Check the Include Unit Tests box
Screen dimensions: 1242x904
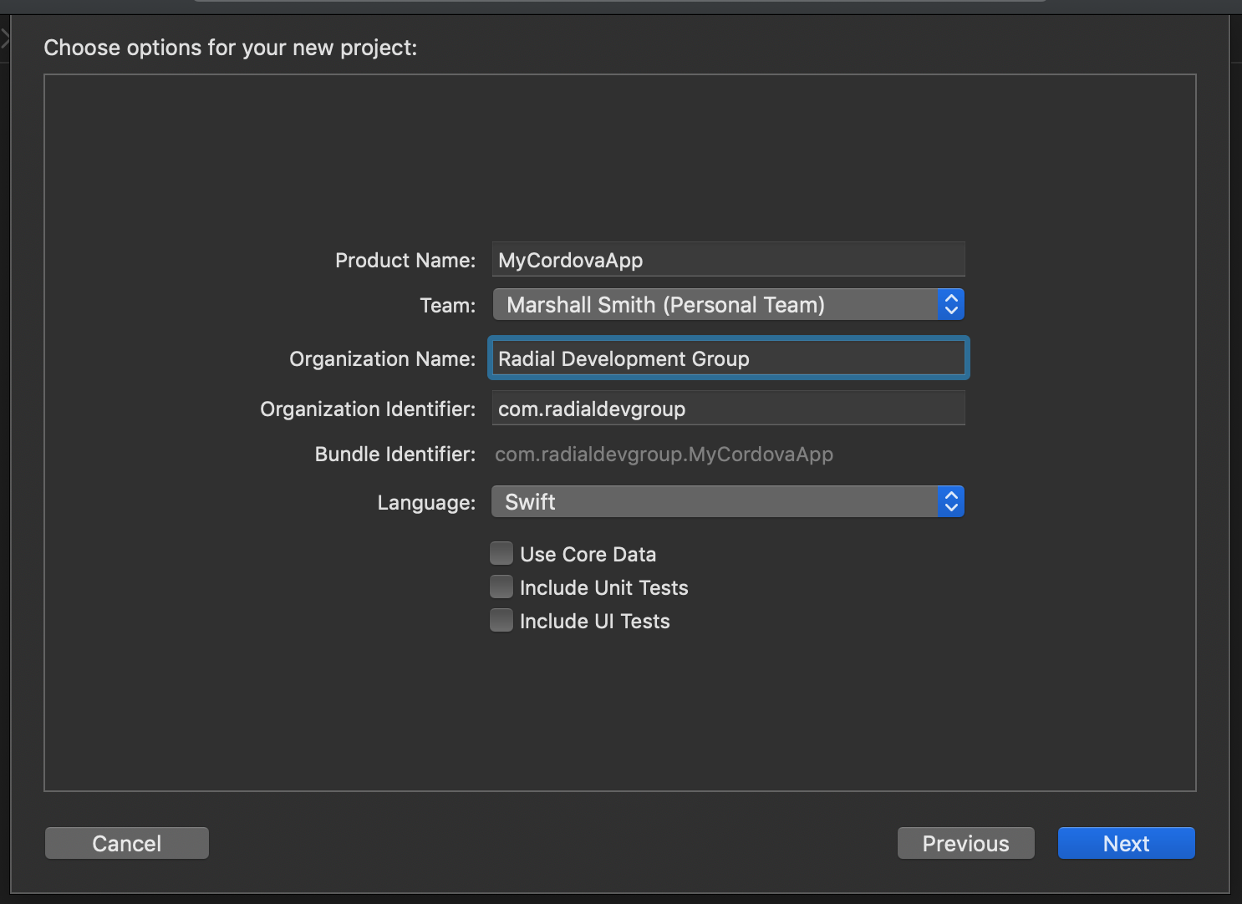501,587
